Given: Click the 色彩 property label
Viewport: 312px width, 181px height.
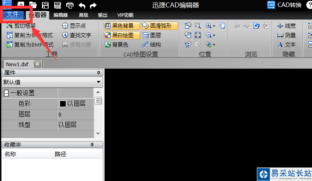Looking at the screenshot, I should tap(25, 103).
